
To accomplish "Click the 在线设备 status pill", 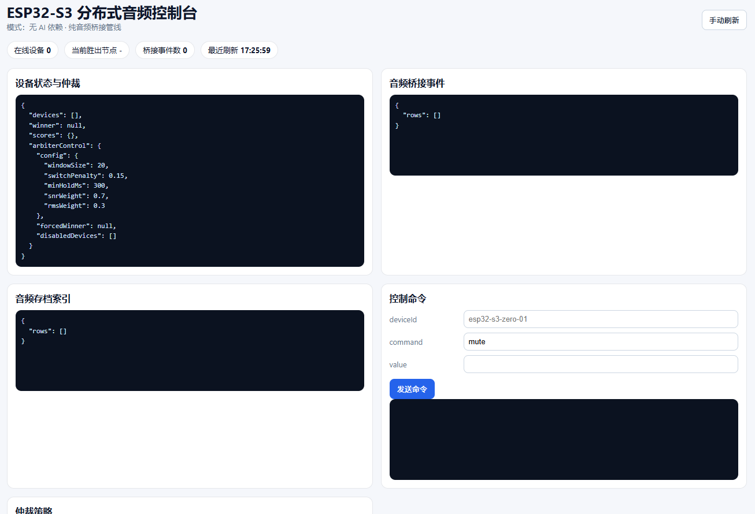I will tap(32, 50).
